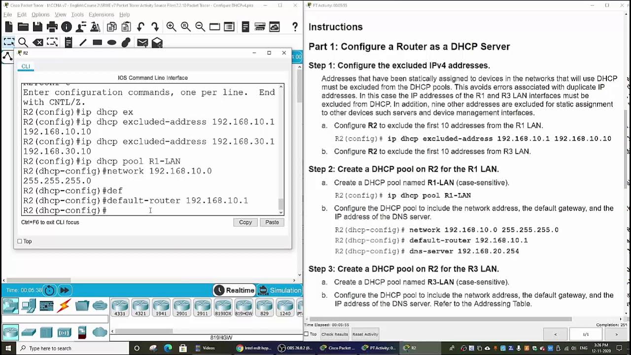Toggle Top checkbox in R2 window
Viewport: 631px width, 355px height.
click(20, 241)
